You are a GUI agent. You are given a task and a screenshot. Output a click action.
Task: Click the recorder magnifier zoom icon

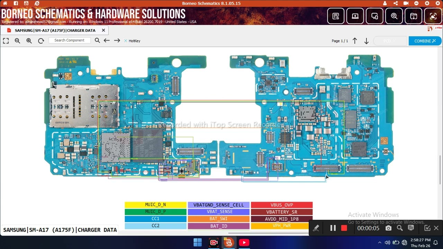pos(400,228)
